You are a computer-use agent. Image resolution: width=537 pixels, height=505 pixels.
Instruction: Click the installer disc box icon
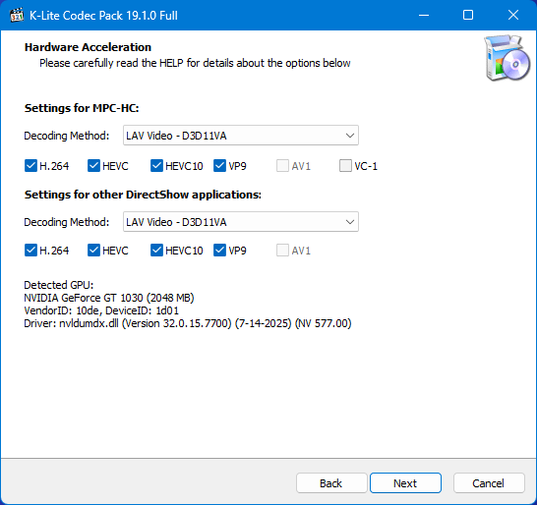pyautogui.click(x=507, y=58)
